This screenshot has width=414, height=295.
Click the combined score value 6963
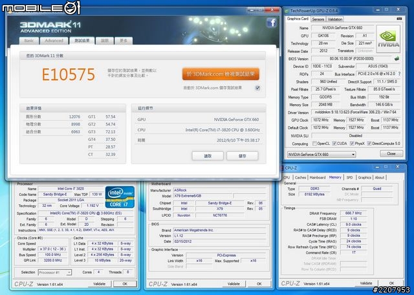[x=76, y=132]
